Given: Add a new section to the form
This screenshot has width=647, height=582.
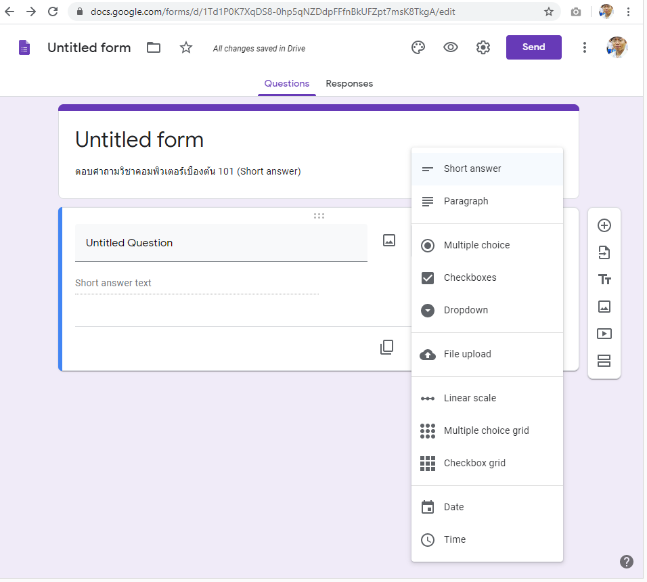Looking at the screenshot, I should point(604,361).
